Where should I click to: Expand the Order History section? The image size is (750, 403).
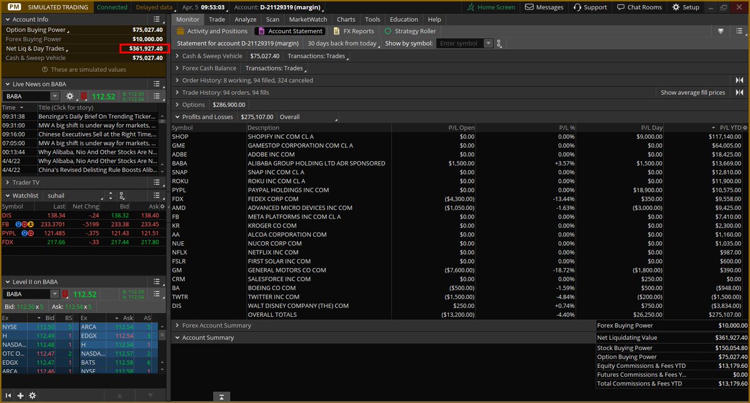(x=177, y=80)
